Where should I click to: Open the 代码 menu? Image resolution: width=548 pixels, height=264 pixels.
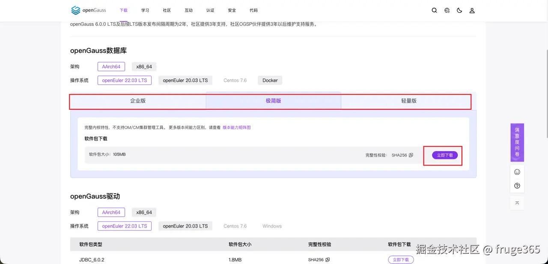pyautogui.click(x=253, y=10)
